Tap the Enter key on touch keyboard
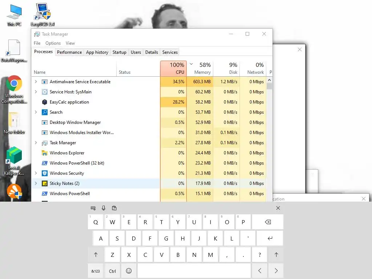 pyautogui.click(x=270, y=238)
